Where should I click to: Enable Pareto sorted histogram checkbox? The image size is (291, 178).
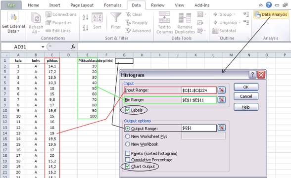point(128,153)
